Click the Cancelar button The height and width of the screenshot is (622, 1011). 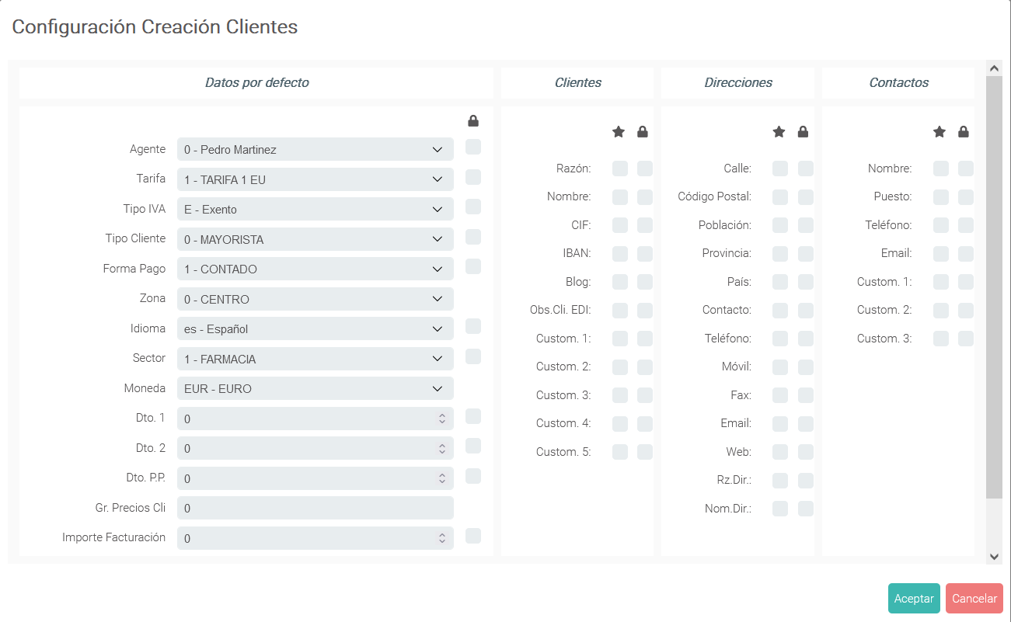(974, 599)
